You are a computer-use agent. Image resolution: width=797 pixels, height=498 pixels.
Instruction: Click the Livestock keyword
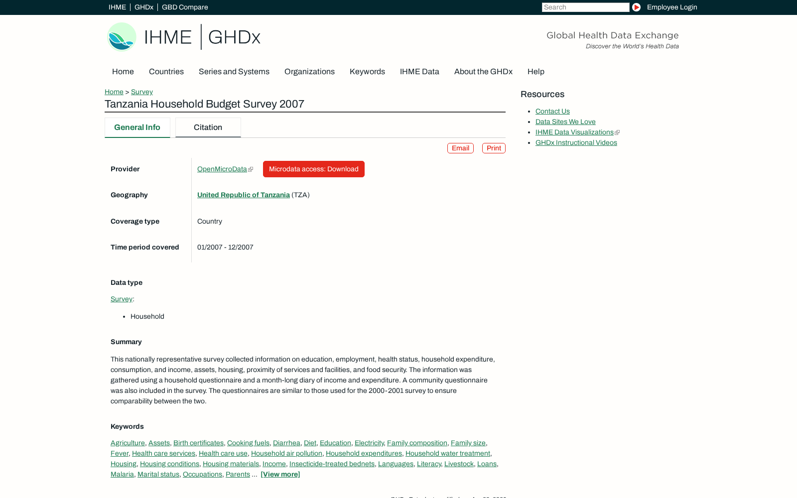coord(459,464)
